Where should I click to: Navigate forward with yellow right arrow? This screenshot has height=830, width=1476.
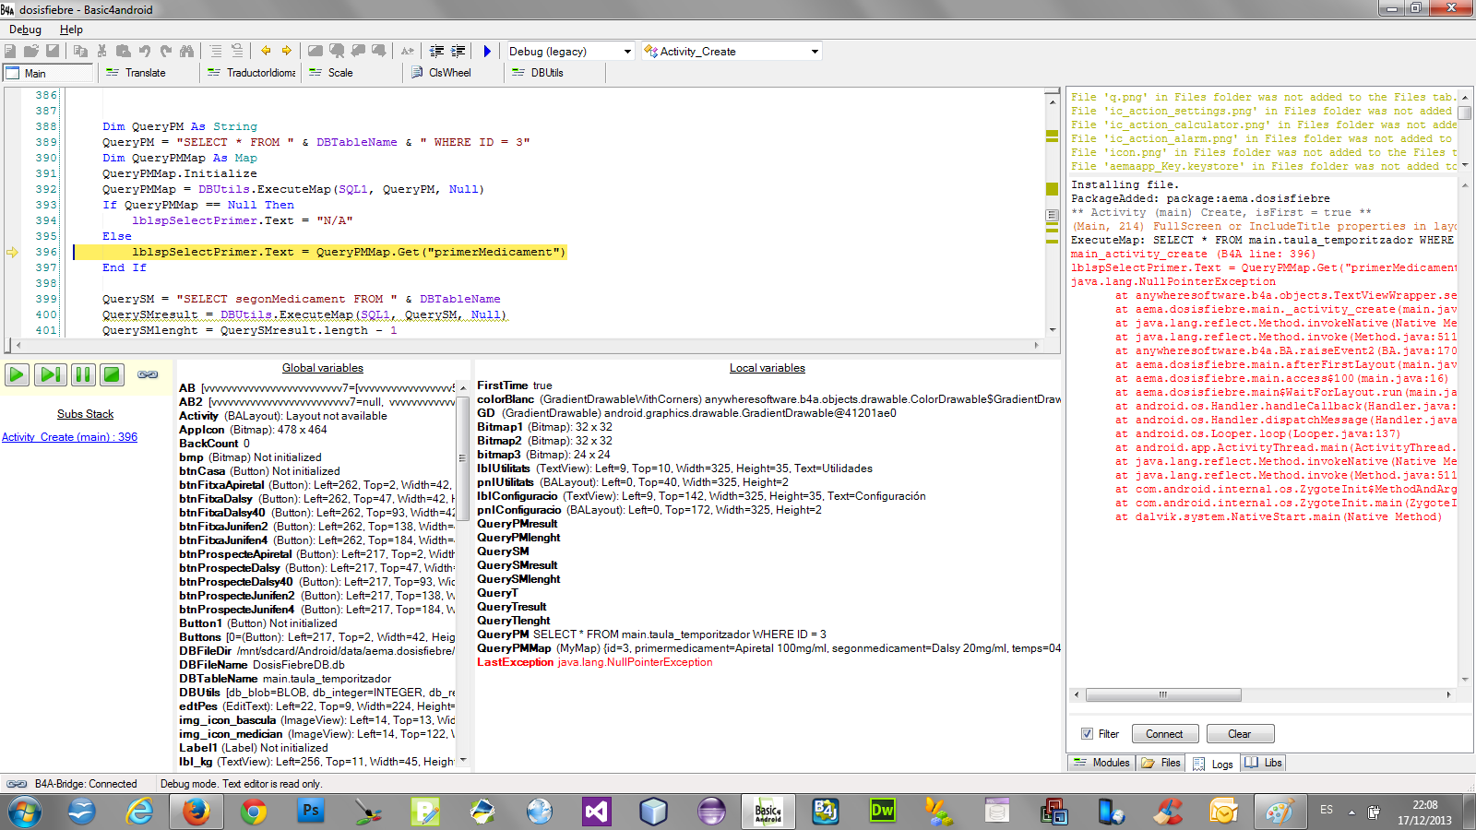pos(287,52)
